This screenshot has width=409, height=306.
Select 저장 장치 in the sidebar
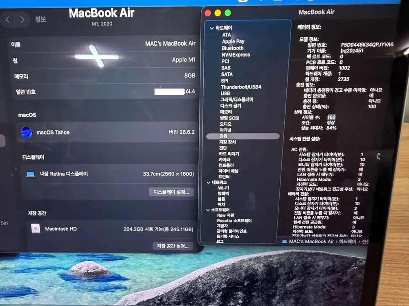coord(227,142)
